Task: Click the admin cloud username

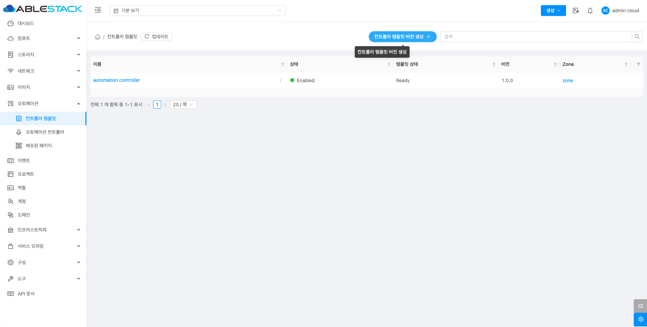Action: [626, 11]
